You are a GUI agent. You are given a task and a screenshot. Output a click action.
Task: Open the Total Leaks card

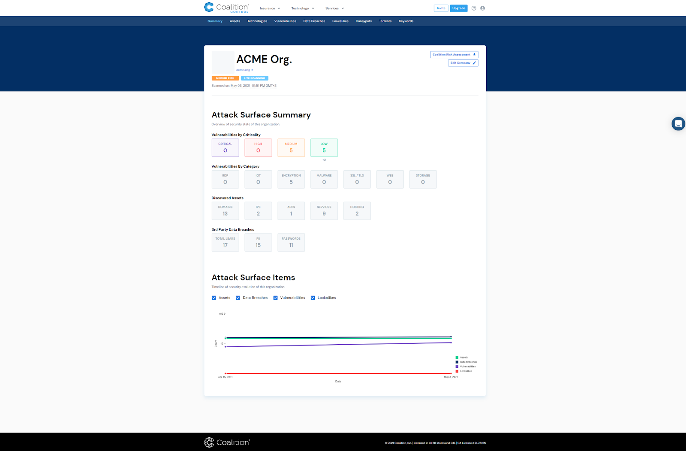225,242
